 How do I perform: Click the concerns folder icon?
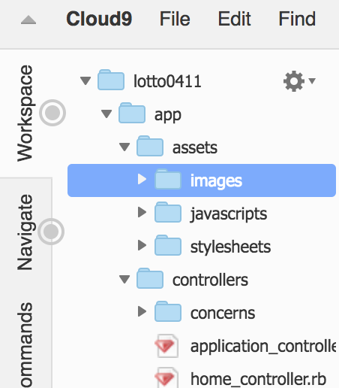tap(168, 311)
